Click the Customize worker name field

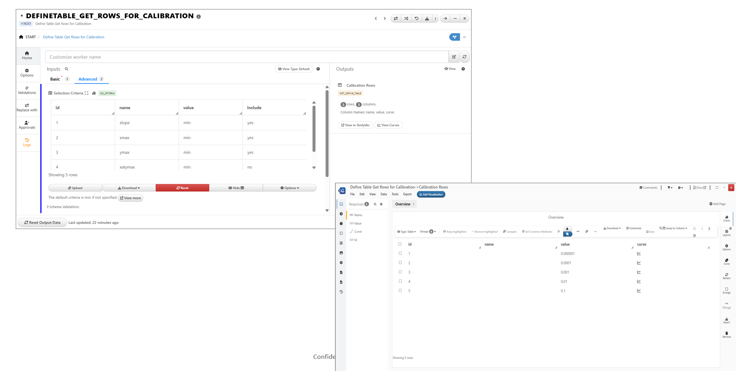(246, 57)
